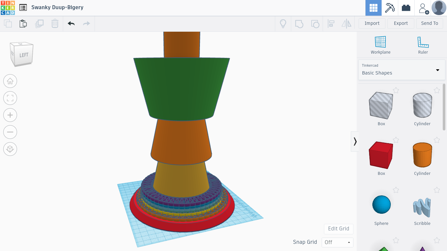
Task: Switch to Blocks pickaxe mode
Action: [390, 8]
